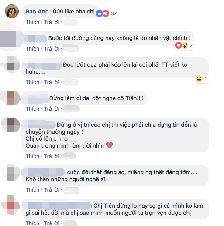Like the 'Đừng làm gì dại dột' comment
Viewport: 224px width, 226px height.
point(32,109)
